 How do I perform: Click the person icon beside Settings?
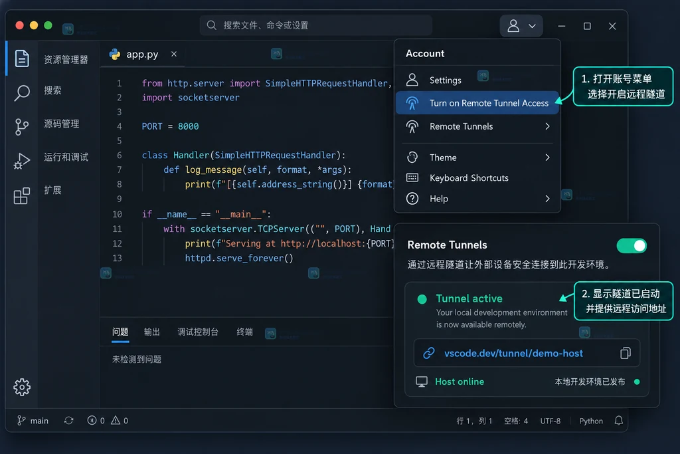coord(412,80)
